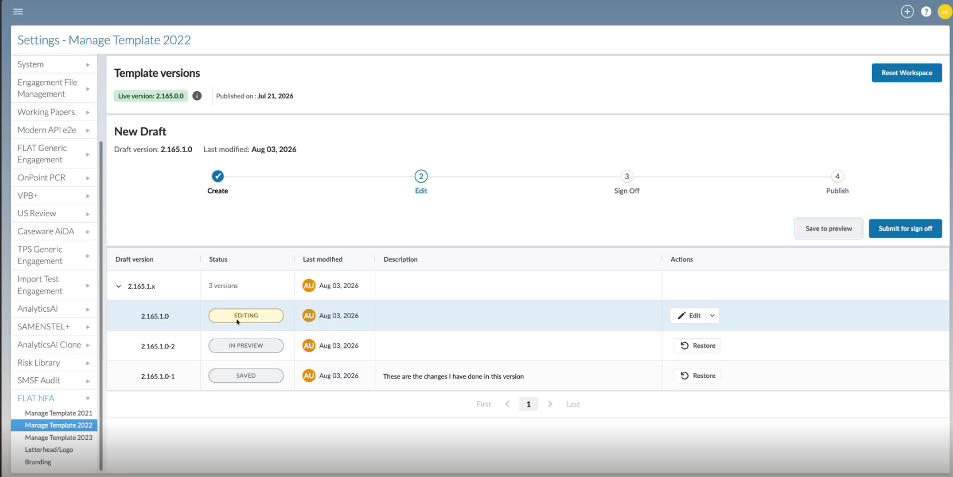Click AU avatar in the 2.165.1.0-1 row
953x477 pixels.
pyautogui.click(x=309, y=375)
